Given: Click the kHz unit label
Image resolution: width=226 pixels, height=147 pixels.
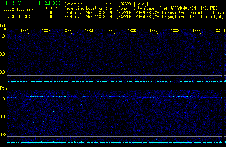Looking at the screenshot, I should coord(3,29).
